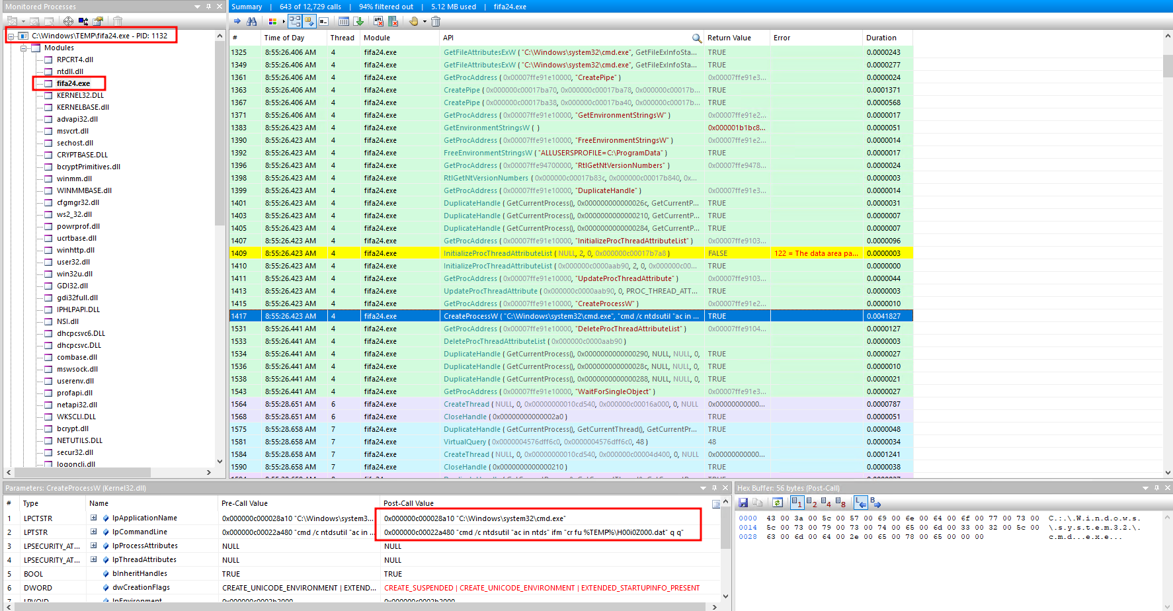
Task: Expand the lpCommandLine parameter
Action: [94, 532]
